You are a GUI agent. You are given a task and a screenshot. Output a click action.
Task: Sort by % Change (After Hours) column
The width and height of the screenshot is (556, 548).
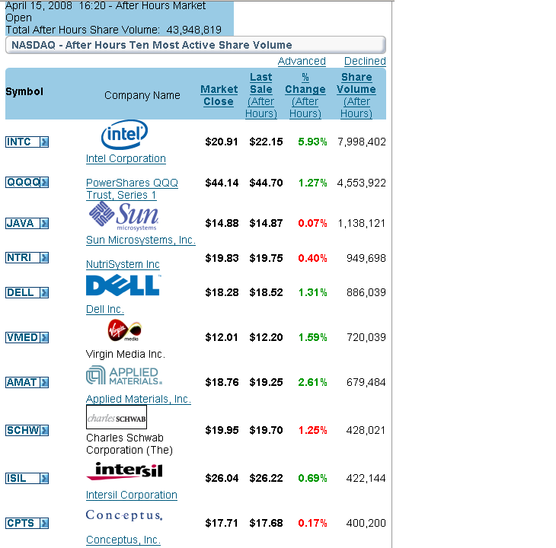pos(305,95)
